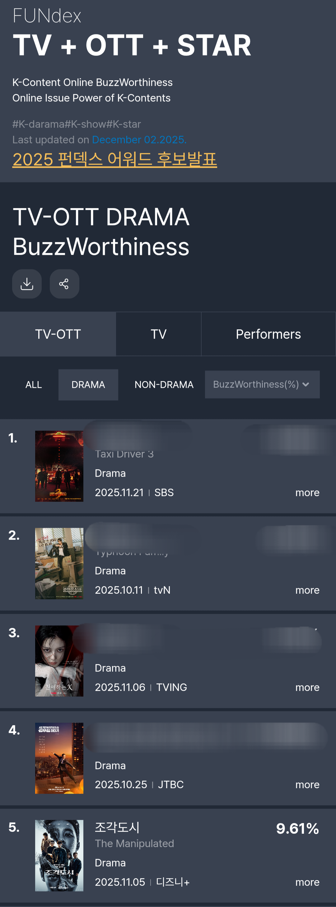Image resolution: width=336 pixels, height=907 pixels.
Task: Open The Manipulated poster thumbnail
Action: click(59, 856)
